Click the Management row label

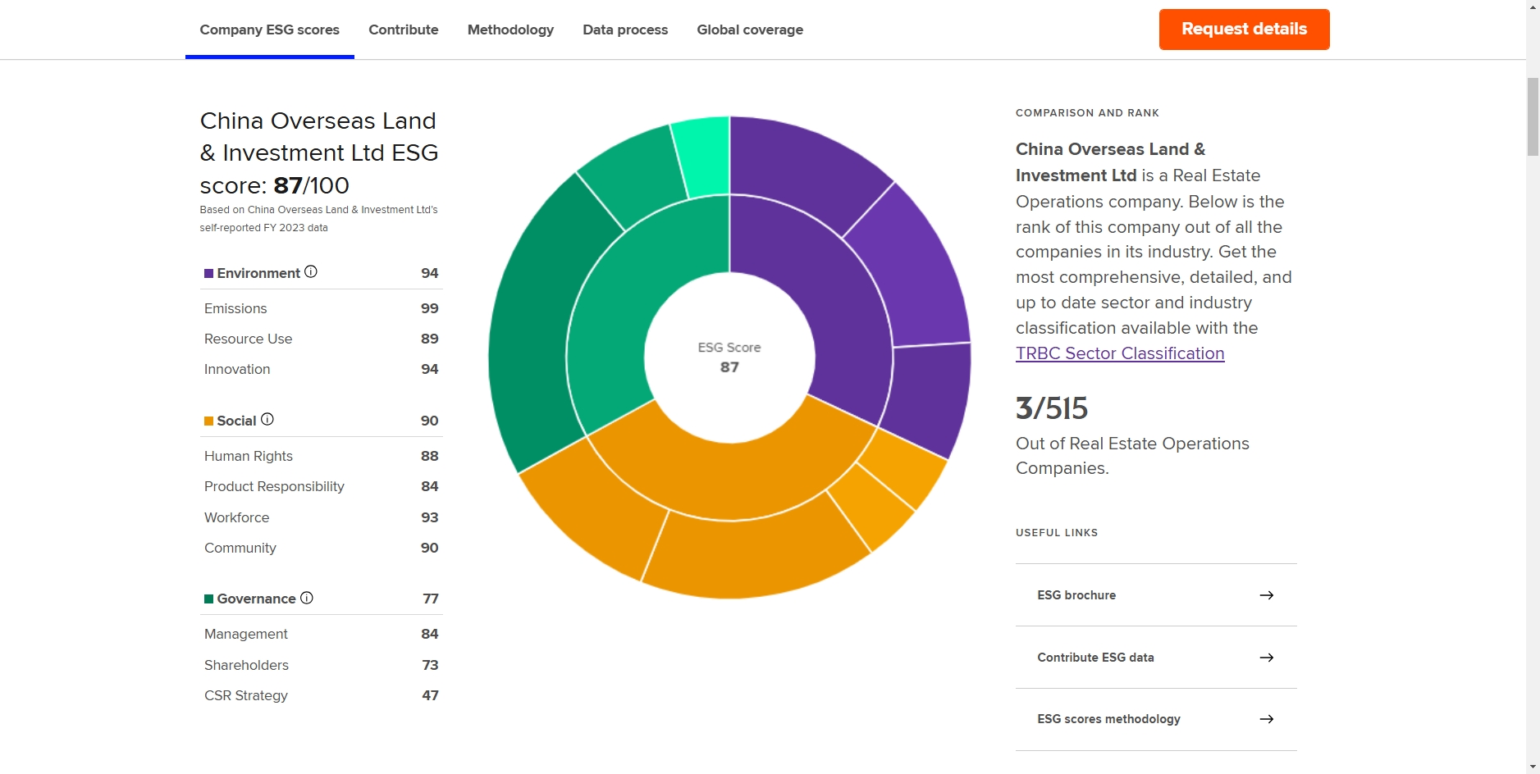click(246, 634)
